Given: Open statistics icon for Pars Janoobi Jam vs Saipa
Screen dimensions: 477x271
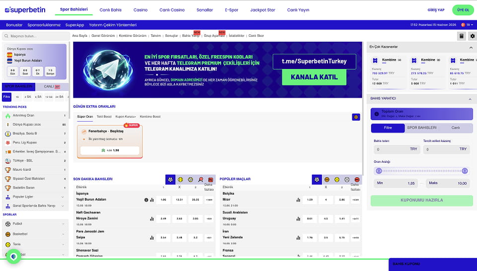Looking at the screenshot, I should pos(152,238).
